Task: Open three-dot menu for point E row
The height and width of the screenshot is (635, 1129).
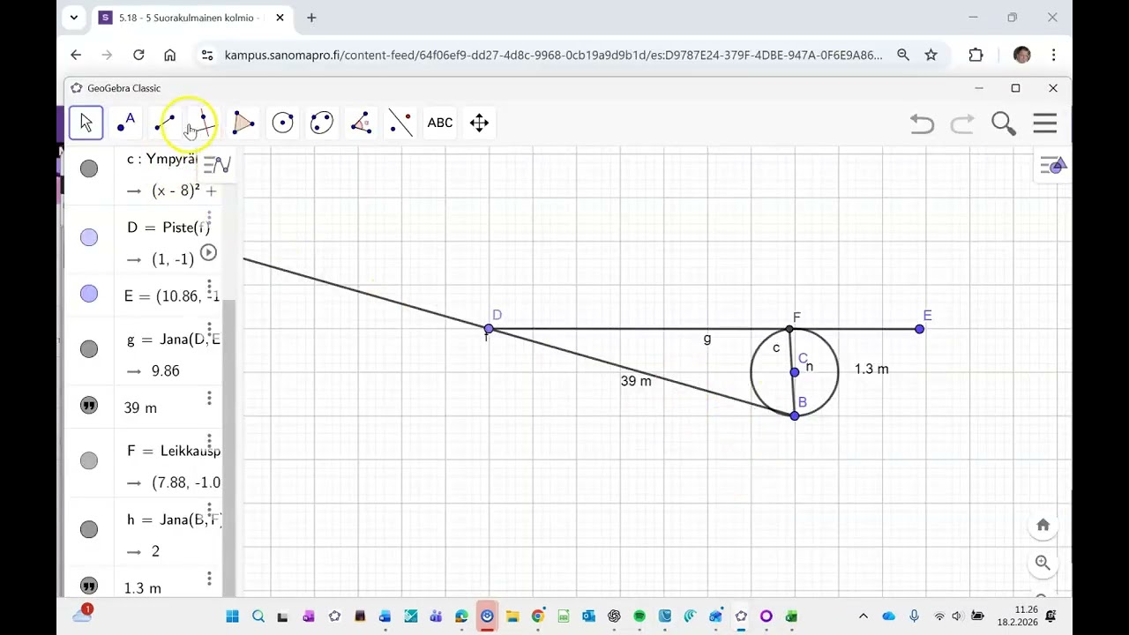Action: (209, 288)
